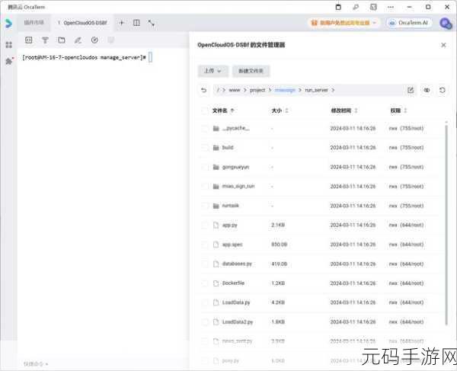Toggle hidden files with the eye icon
This screenshot has height=371, width=457.
pos(427,90)
